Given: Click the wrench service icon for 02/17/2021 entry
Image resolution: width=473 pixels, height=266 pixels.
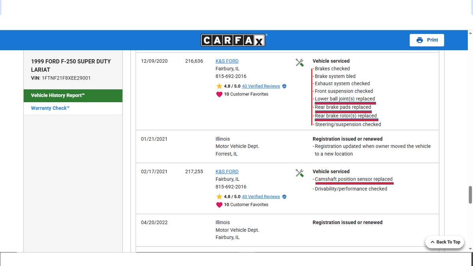Looking at the screenshot, I should [x=300, y=173].
